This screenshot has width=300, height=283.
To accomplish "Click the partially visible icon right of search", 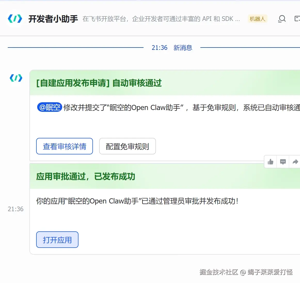I will tap(297, 19).
